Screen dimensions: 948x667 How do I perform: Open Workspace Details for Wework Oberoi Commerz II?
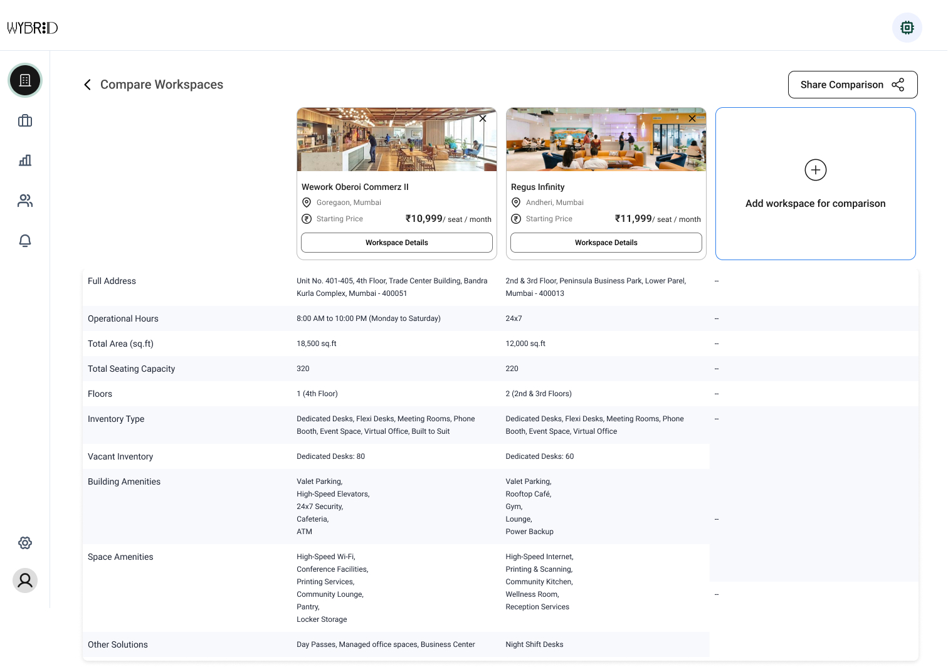coord(396,243)
